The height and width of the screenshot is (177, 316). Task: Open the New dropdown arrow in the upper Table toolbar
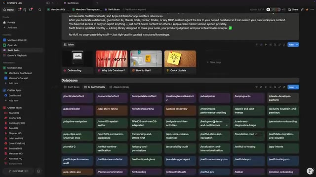tap(297, 45)
